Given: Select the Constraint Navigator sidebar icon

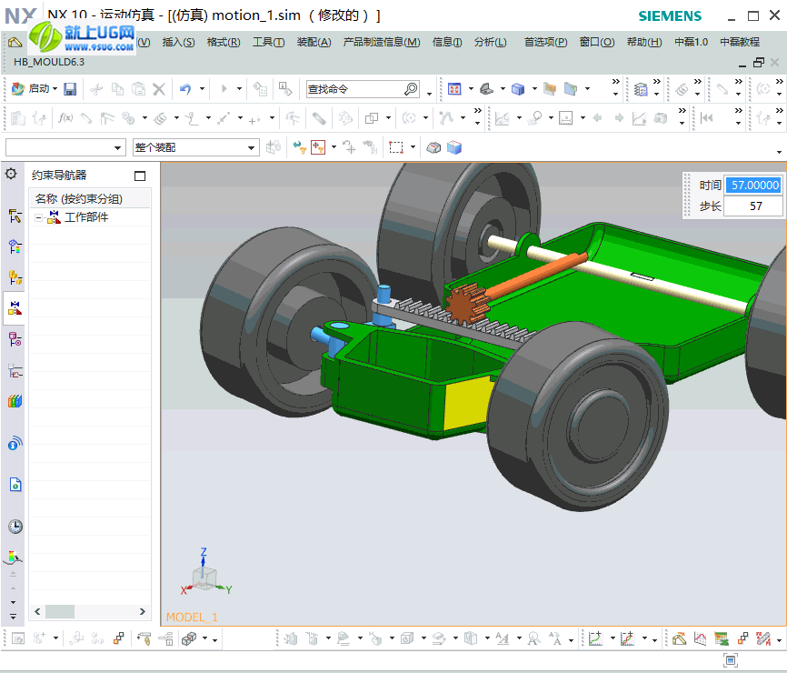Looking at the screenshot, I should [x=15, y=308].
